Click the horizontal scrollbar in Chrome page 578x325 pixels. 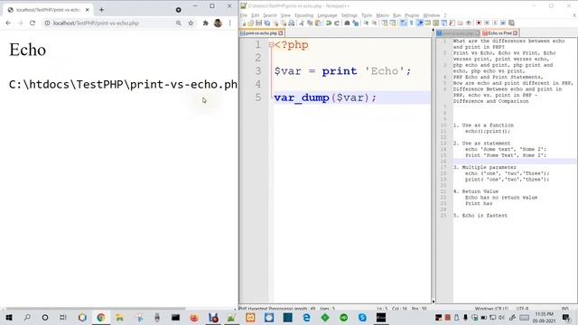coord(96,309)
